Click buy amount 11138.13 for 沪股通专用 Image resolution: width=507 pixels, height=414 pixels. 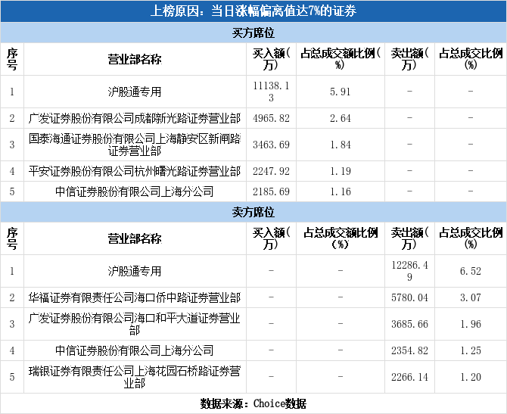[272, 92]
